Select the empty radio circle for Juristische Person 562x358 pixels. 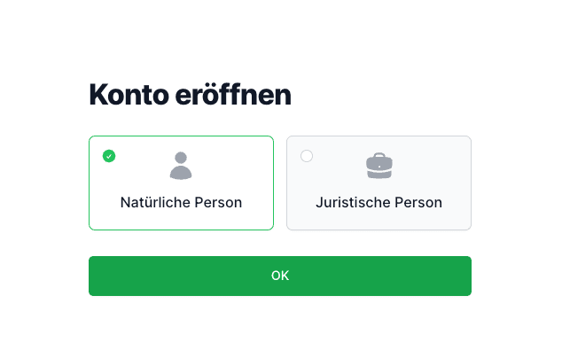[307, 156]
